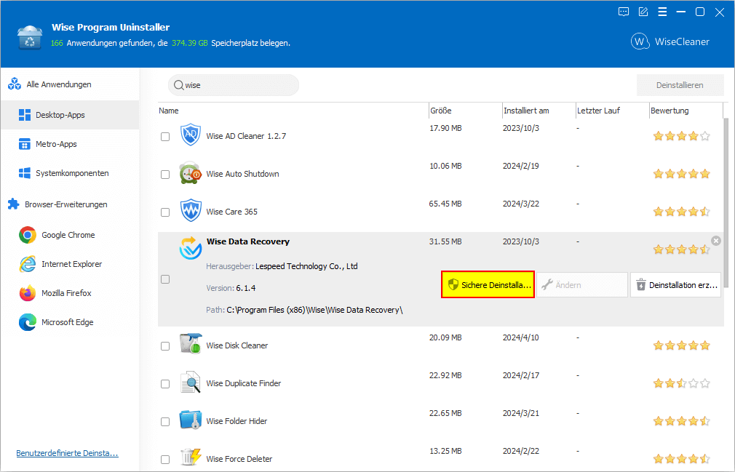Image resolution: width=735 pixels, height=472 pixels.
Task: Sort by the Letzter Lauf column header
Action: pos(612,111)
